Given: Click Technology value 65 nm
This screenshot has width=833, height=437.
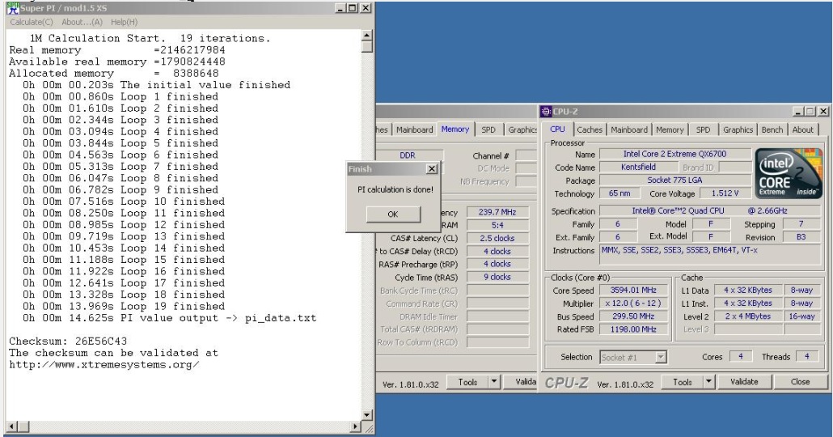Looking at the screenshot, I should [619, 193].
